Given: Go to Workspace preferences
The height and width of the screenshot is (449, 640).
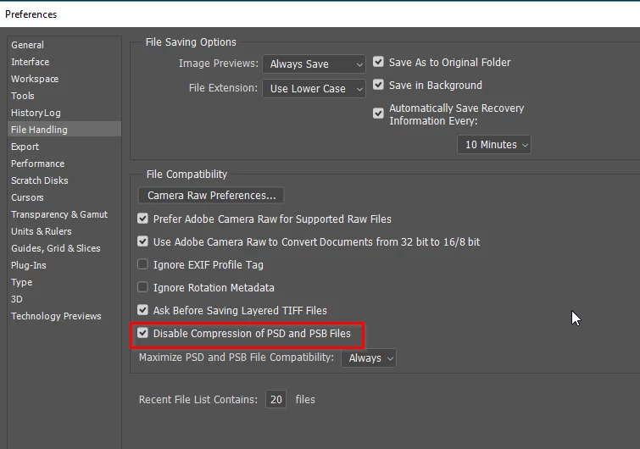Looking at the screenshot, I should click(x=35, y=79).
